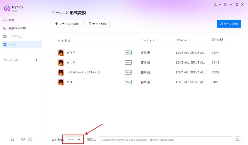Open the mail feedback icon
Image resolution: width=248 pixels, height=145 pixels.
(x=30, y=139)
